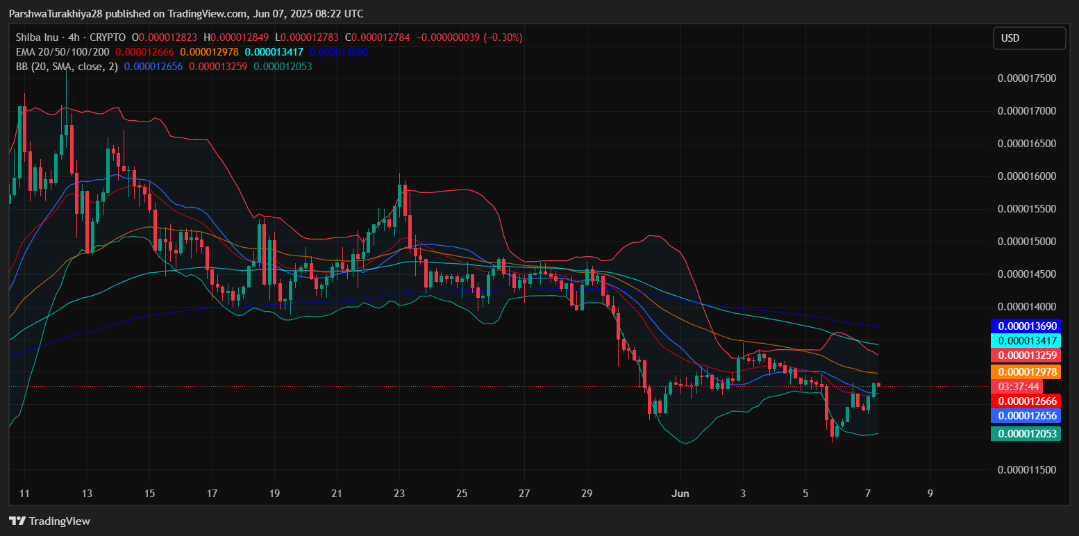Image resolution: width=1079 pixels, height=536 pixels.
Task: Click the 0.000017500 price axis tick
Action: (x=1026, y=78)
